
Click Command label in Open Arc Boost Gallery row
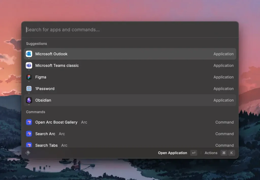224,122
